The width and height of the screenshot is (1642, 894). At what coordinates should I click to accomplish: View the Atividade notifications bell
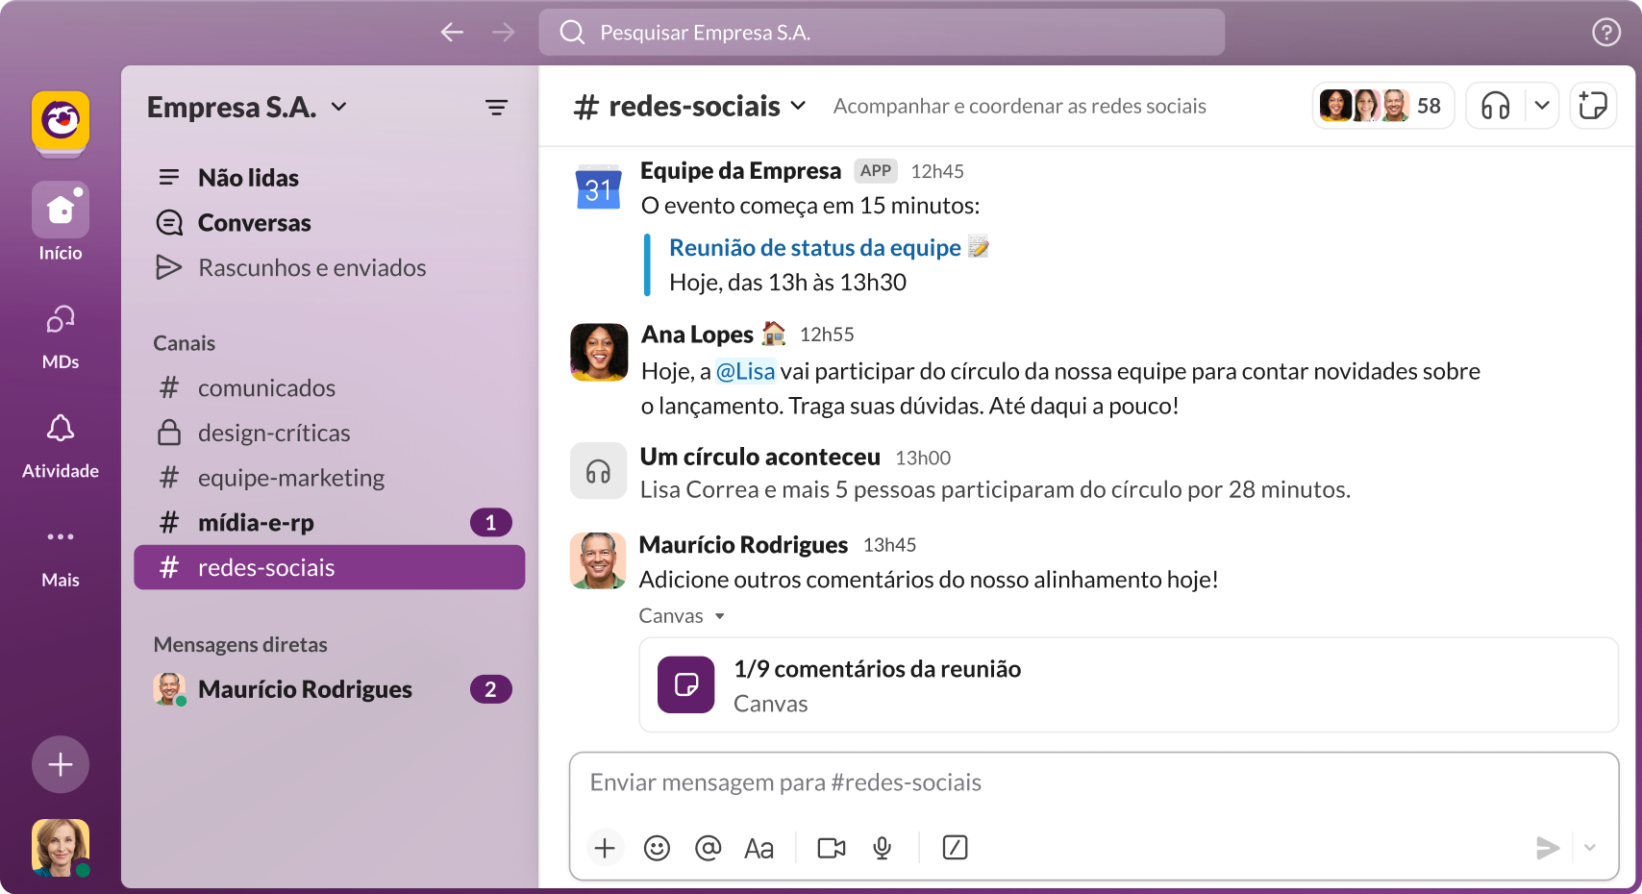pyautogui.click(x=60, y=429)
